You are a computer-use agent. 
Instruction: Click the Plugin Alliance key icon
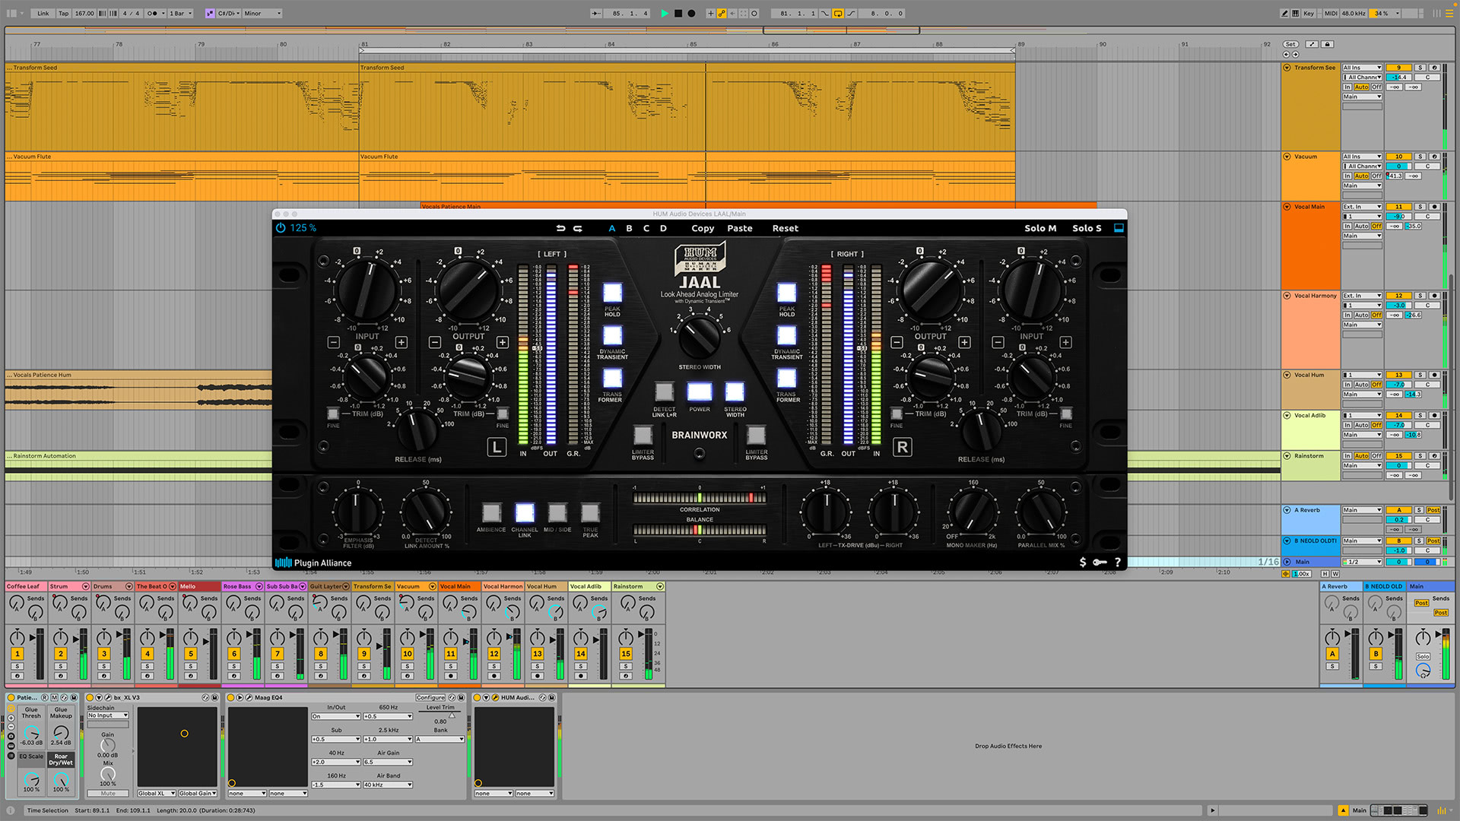1100,563
